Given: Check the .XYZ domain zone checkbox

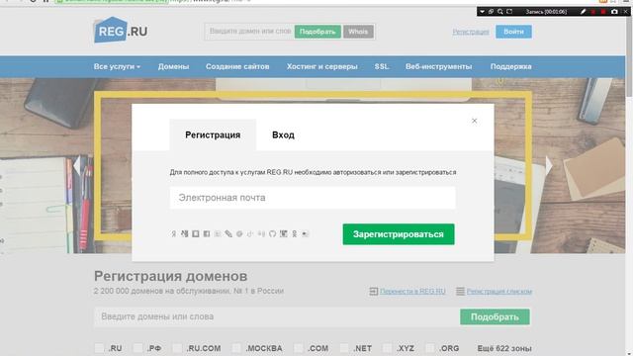Looking at the screenshot, I should (387, 348).
